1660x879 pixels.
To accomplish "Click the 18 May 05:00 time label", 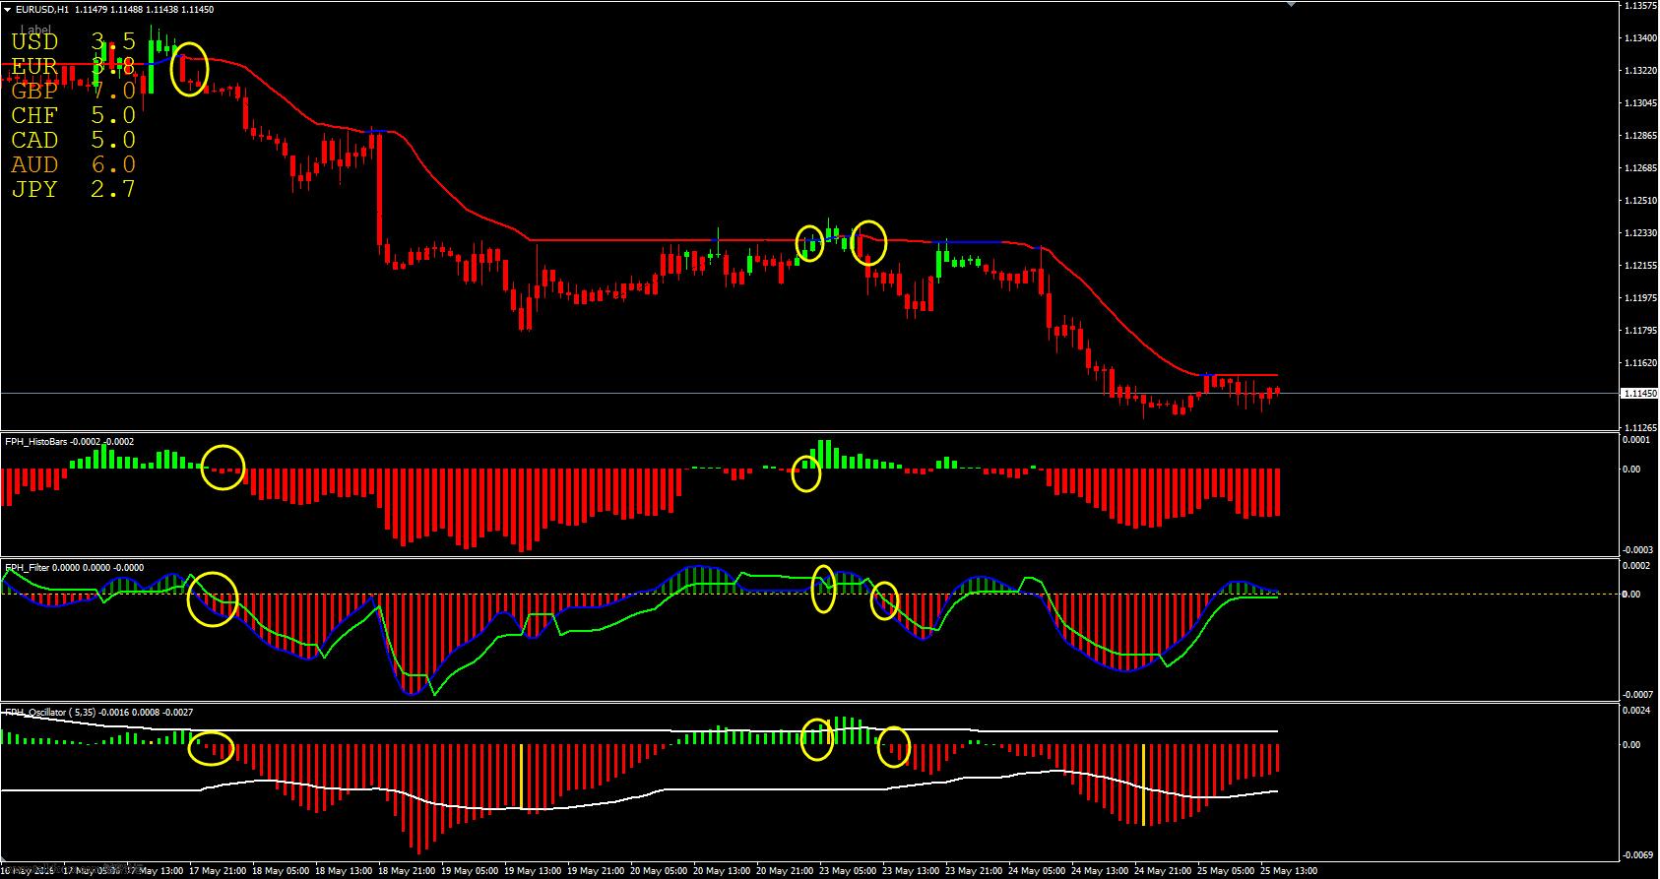I will coord(281,871).
